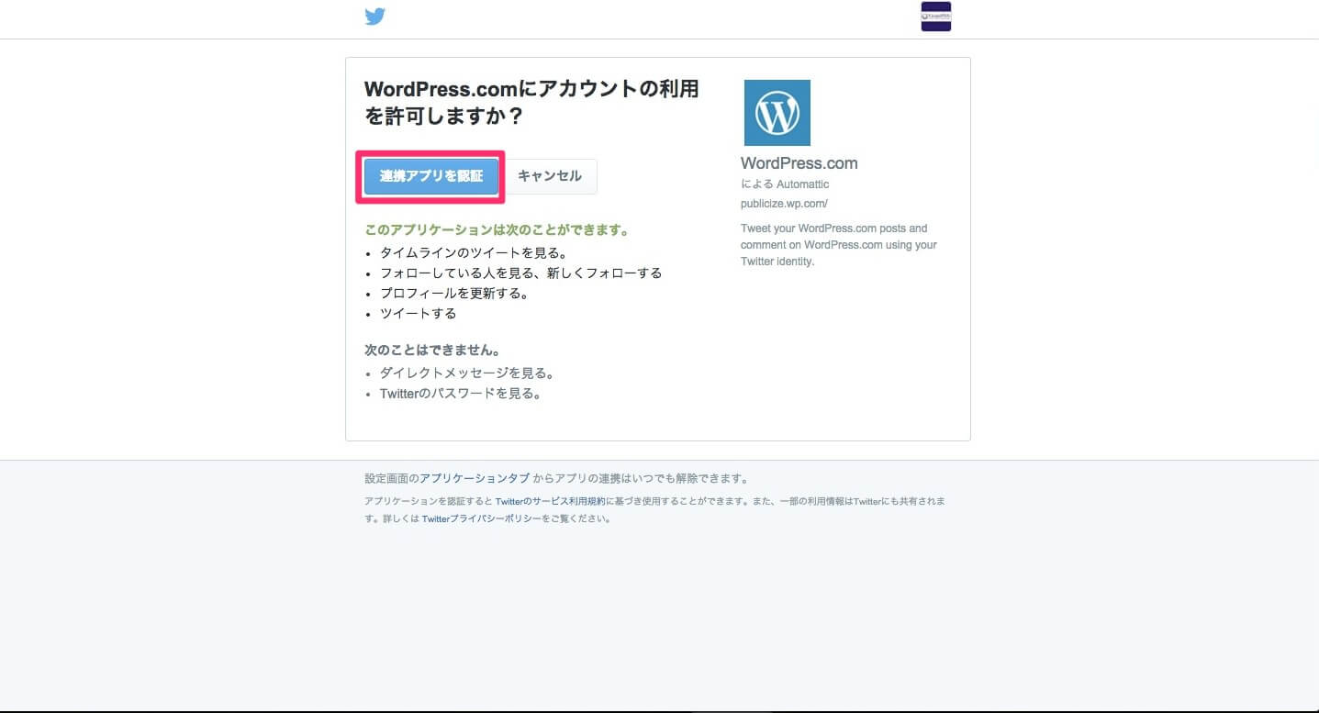
Task: Click the 次のことはできません heading
Action: pos(432,351)
